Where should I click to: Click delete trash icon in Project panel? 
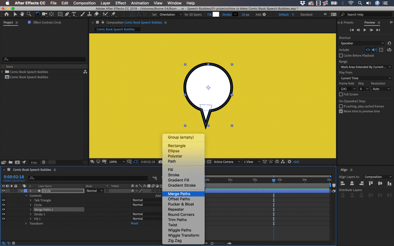coord(43,162)
